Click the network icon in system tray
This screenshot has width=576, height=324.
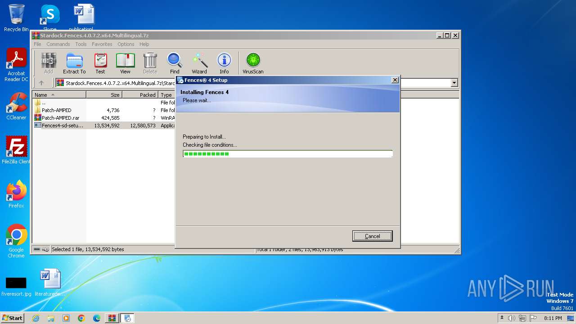(x=522, y=318)
